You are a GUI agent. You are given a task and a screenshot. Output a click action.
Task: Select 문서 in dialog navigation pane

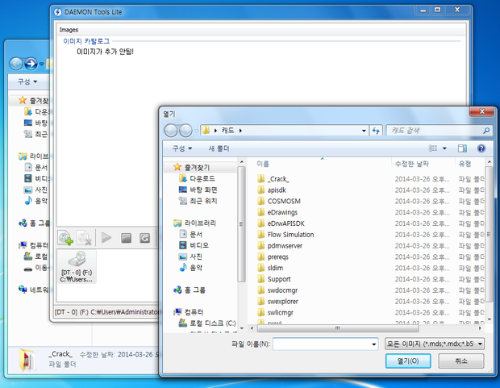coord(196,234)
